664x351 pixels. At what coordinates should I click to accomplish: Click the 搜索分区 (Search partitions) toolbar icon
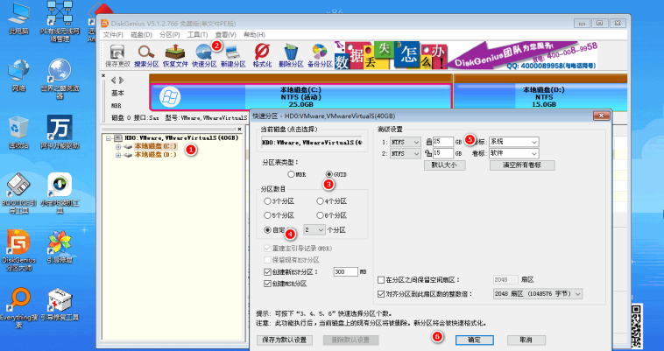click(146, 56)
